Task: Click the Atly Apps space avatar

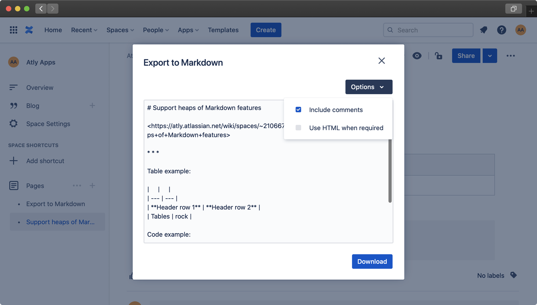Action: click(x=14, y=62)
